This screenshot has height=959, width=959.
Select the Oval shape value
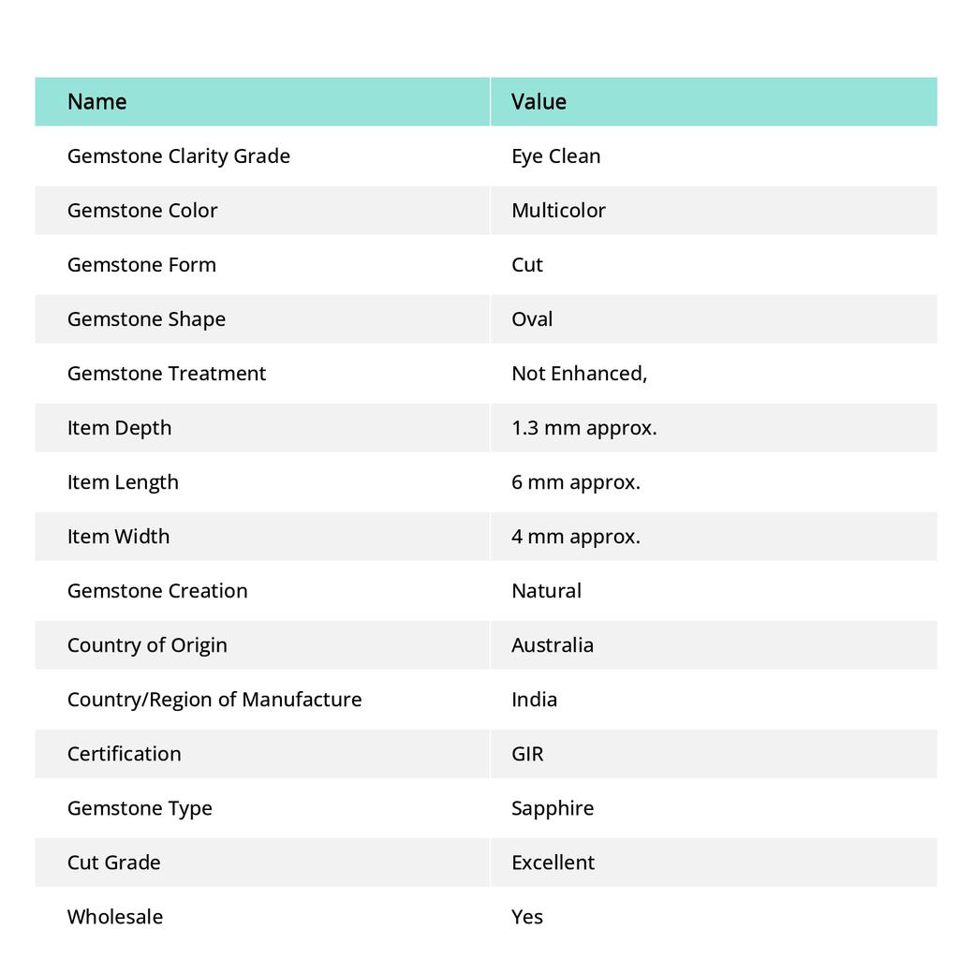532,319
